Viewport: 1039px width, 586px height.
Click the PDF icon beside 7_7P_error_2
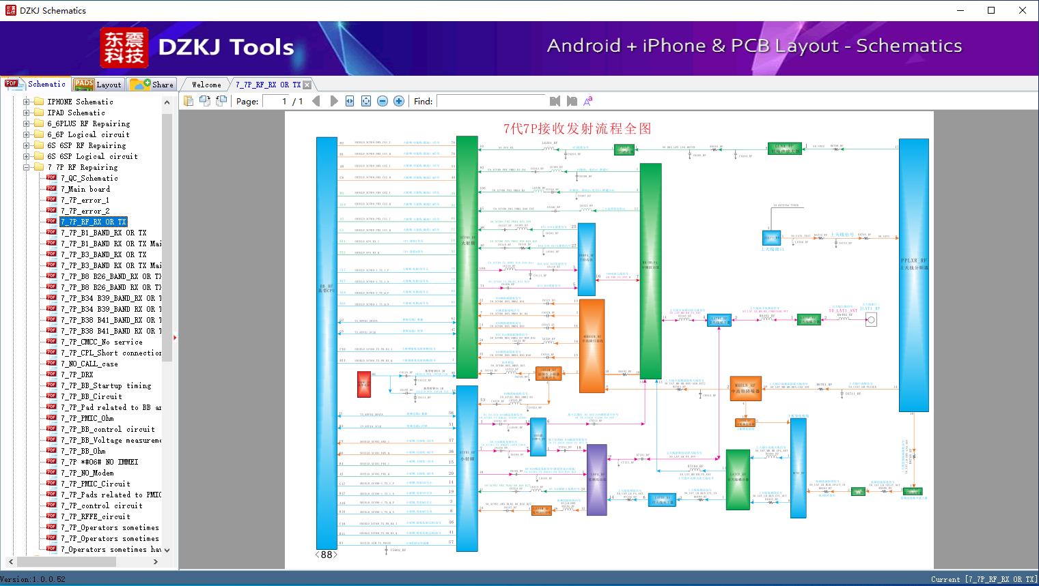point(51,211)
